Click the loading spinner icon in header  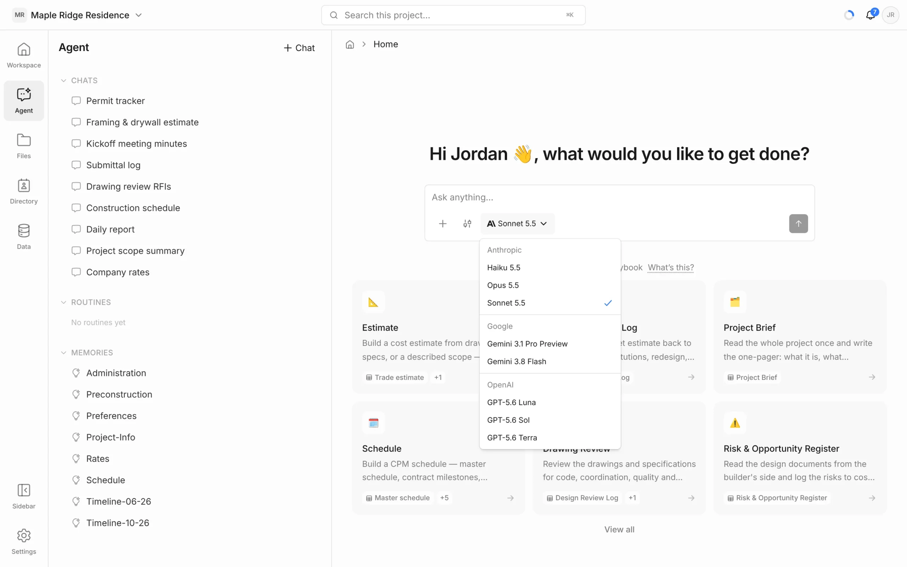coord(849,15)
